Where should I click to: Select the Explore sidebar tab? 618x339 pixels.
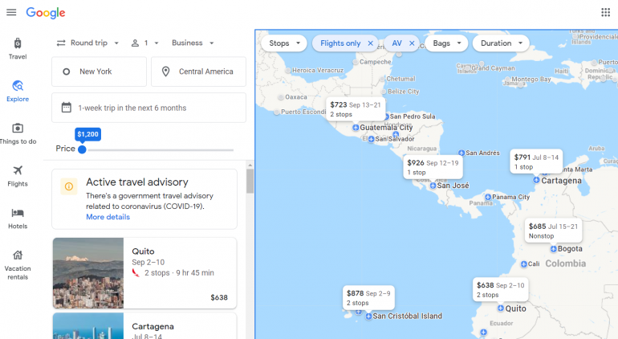tap(18, 91)
